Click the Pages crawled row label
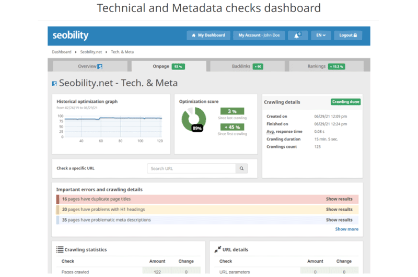 coord(75,272)
